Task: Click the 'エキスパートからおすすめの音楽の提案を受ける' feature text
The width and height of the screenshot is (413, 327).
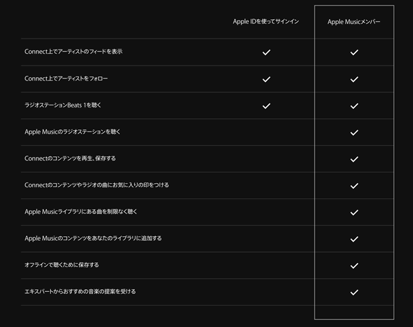Action: tap(80, 291)
